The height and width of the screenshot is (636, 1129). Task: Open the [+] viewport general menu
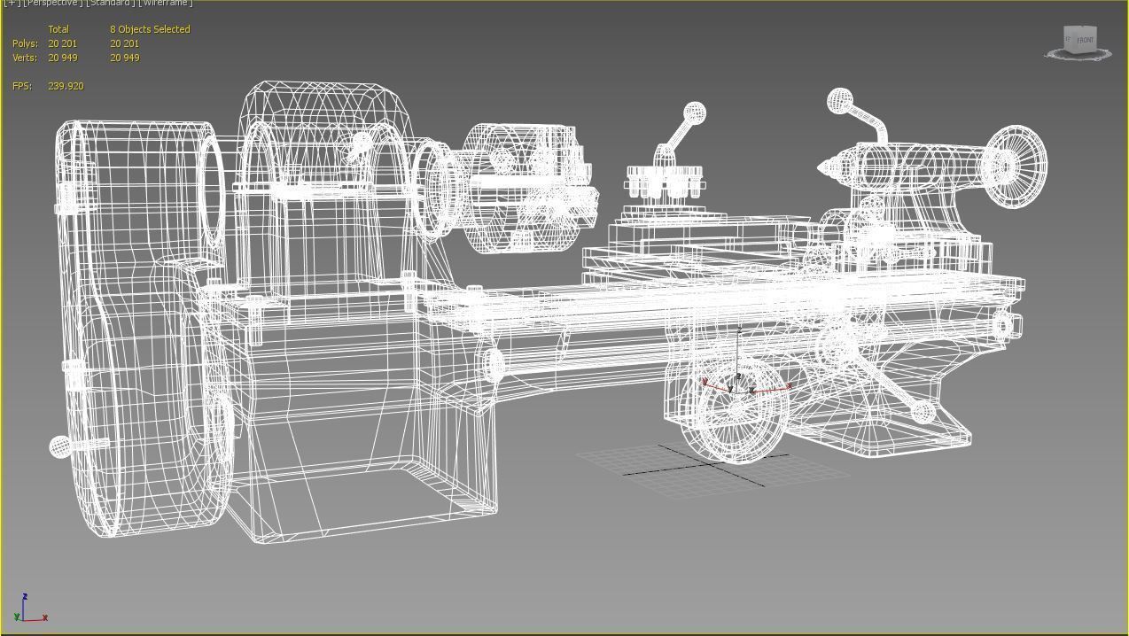click(x=11, y=3)
